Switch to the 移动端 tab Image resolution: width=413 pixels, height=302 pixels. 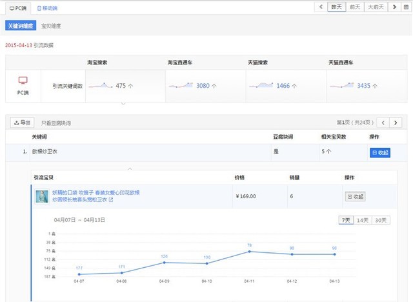[47, 8]
